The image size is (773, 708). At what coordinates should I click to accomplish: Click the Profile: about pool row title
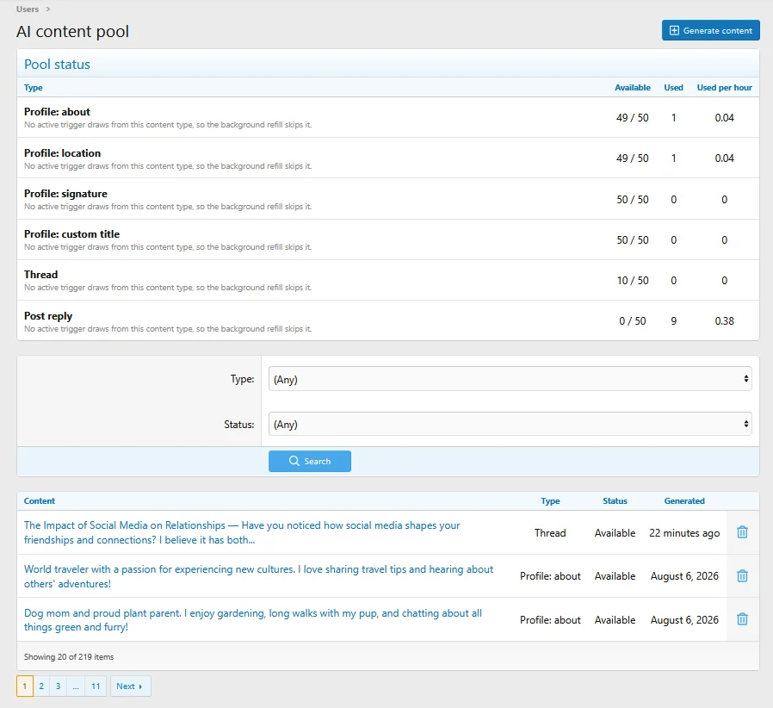click(57, 112)
